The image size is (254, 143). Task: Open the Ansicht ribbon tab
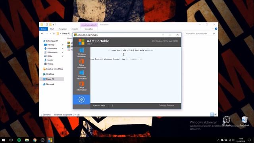(x=75, y=29)
